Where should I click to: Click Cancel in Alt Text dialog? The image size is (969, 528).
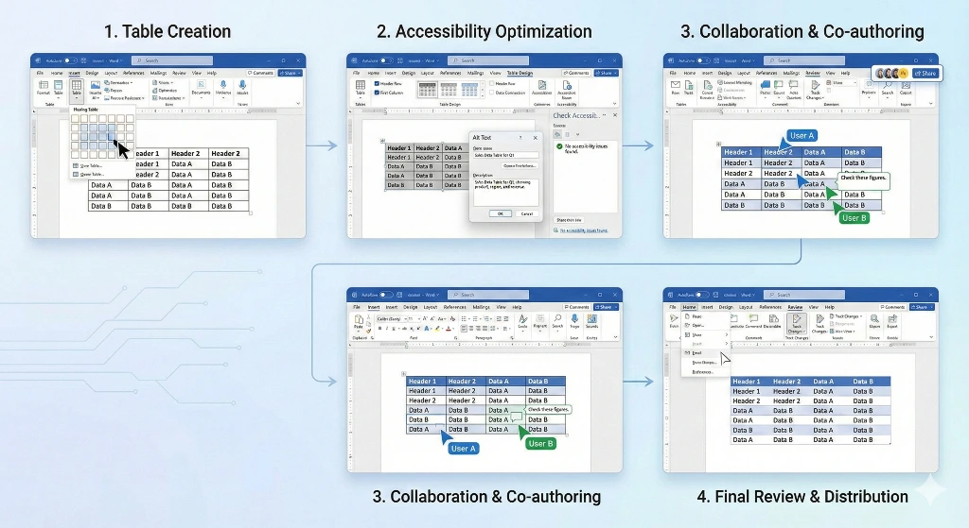pos(526,213)
